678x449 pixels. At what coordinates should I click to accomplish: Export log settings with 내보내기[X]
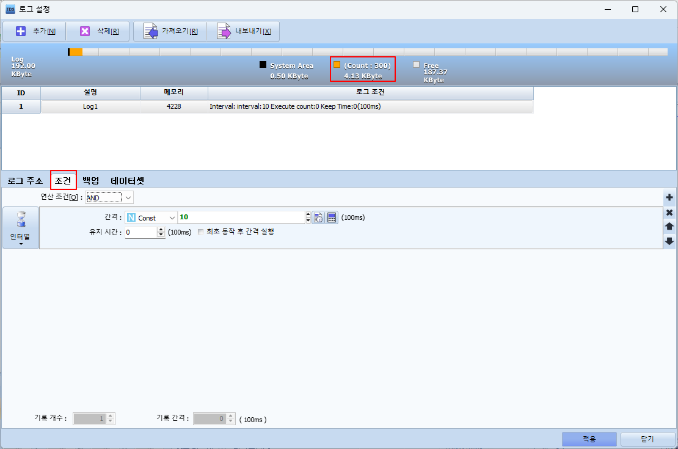tap(244, 31)
